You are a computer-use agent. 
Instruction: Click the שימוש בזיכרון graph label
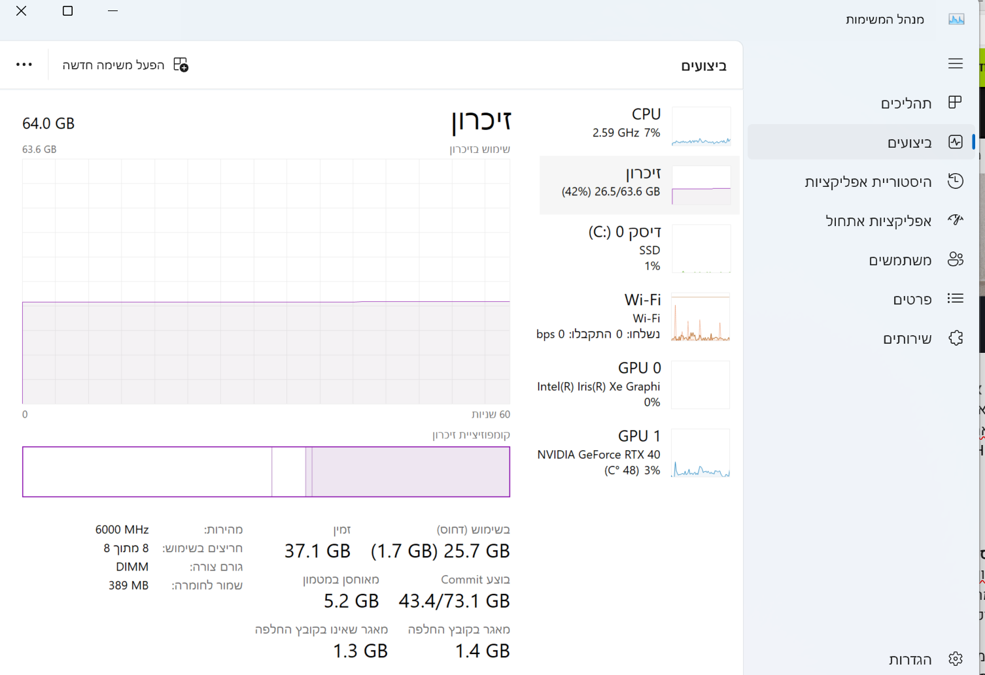[x=479, y=149]
